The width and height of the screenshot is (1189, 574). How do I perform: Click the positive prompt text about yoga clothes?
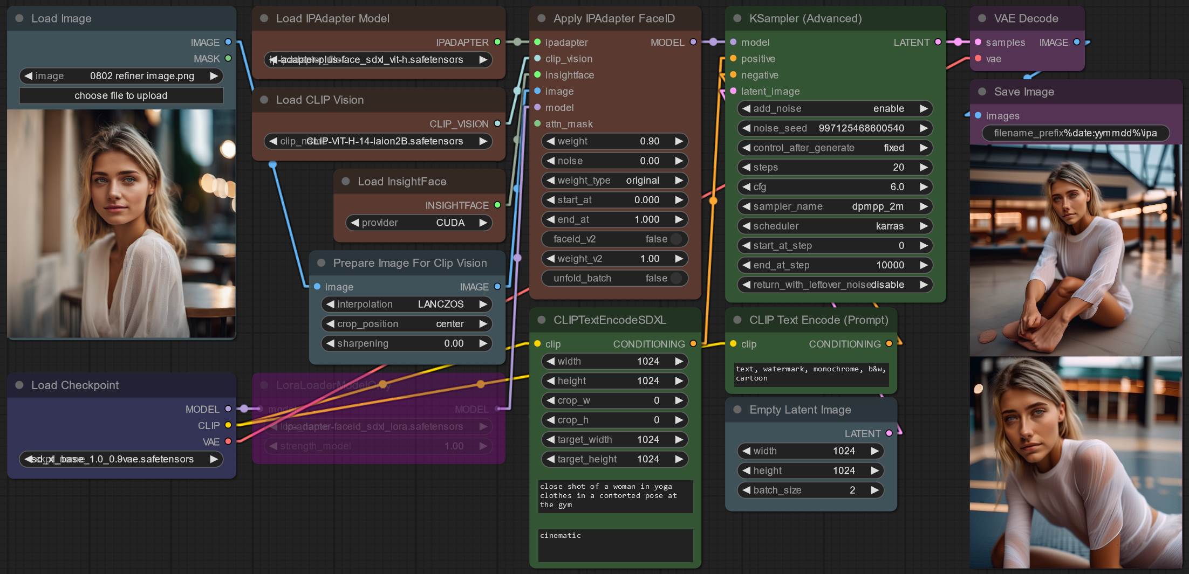click(616, 496)
